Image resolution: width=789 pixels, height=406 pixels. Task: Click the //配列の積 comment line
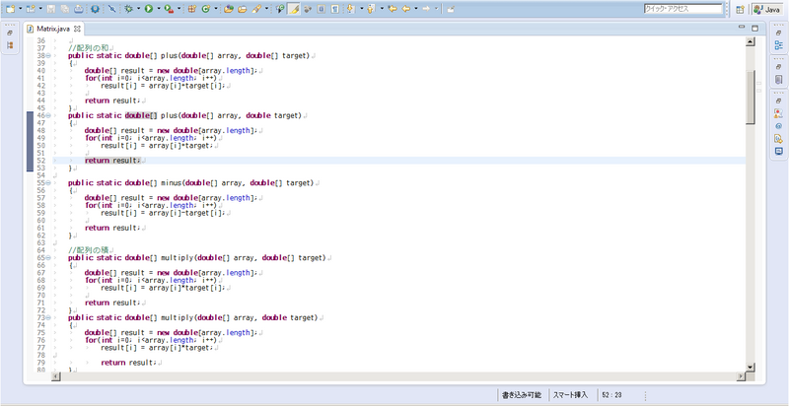pyautogui.click(x=89, y=250)
